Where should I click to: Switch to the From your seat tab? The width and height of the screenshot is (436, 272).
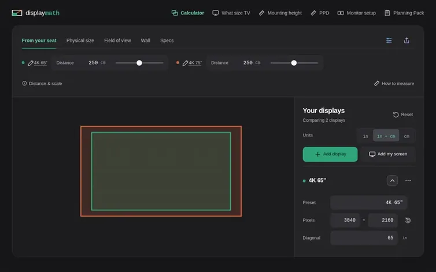point(39,40)
